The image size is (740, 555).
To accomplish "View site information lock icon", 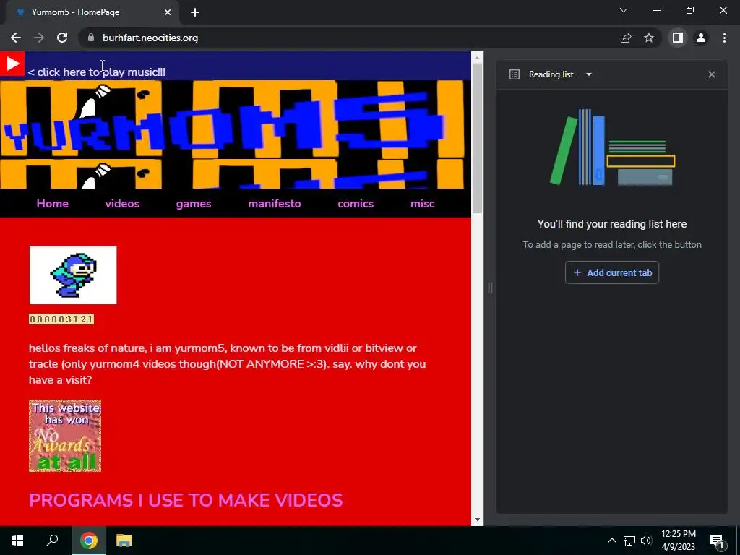I will [x=91, y=38].
